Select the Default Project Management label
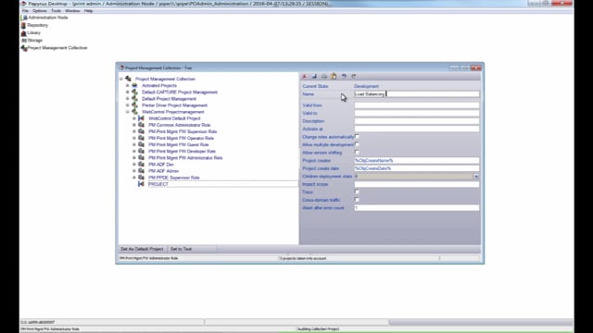 point(169,99)
